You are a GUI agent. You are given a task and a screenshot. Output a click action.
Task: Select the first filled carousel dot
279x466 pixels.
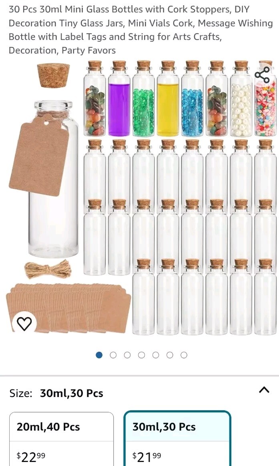[99, 355]
